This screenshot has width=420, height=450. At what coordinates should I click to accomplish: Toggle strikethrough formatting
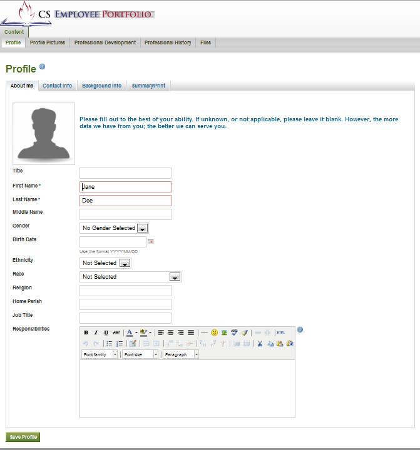coord(116,332)
